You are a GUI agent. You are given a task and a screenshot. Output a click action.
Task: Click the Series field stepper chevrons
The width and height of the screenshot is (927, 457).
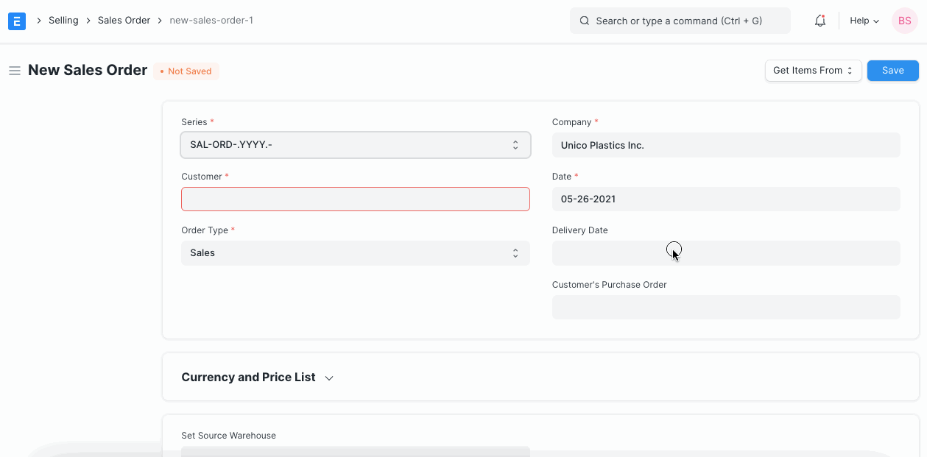point(515,144)
